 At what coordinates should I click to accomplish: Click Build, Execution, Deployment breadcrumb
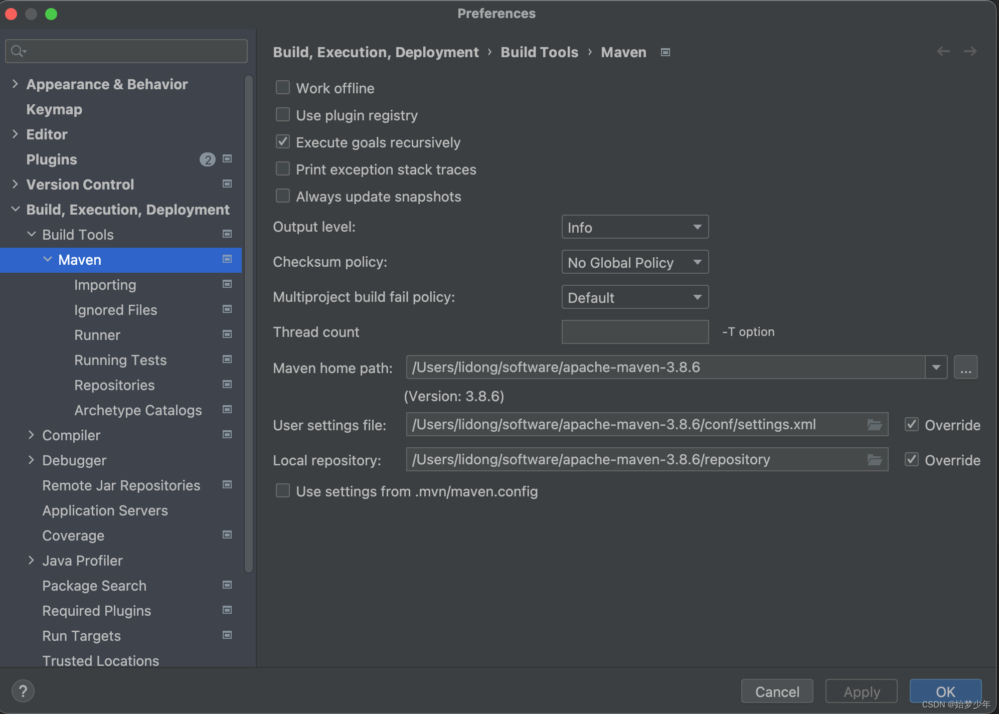(376, 52)
